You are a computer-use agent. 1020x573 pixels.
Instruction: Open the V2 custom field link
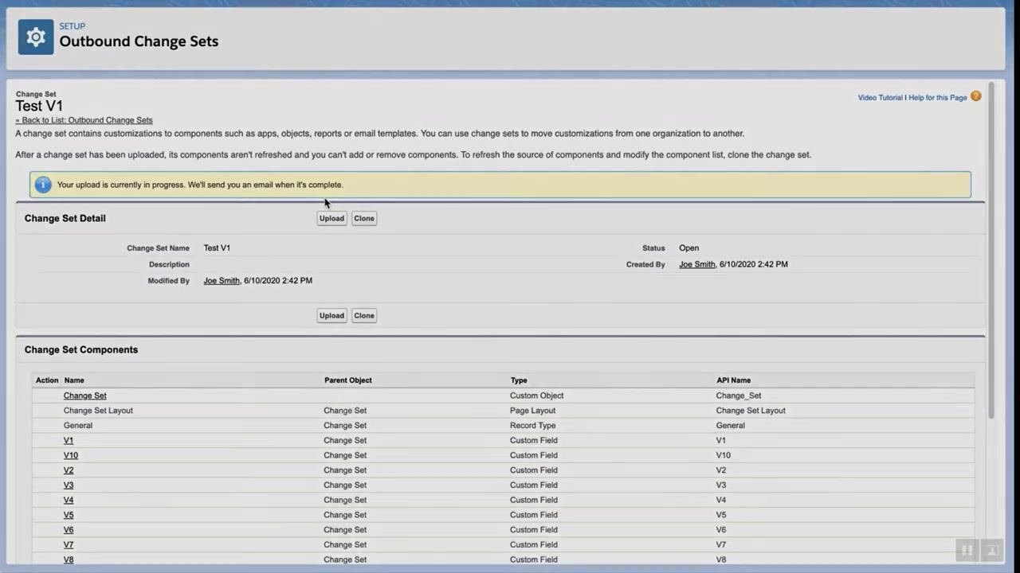click(69, 470)
